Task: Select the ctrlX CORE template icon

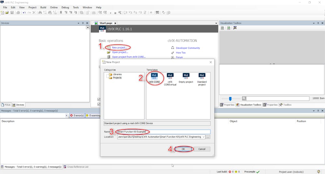Action: tap(154, 78)
